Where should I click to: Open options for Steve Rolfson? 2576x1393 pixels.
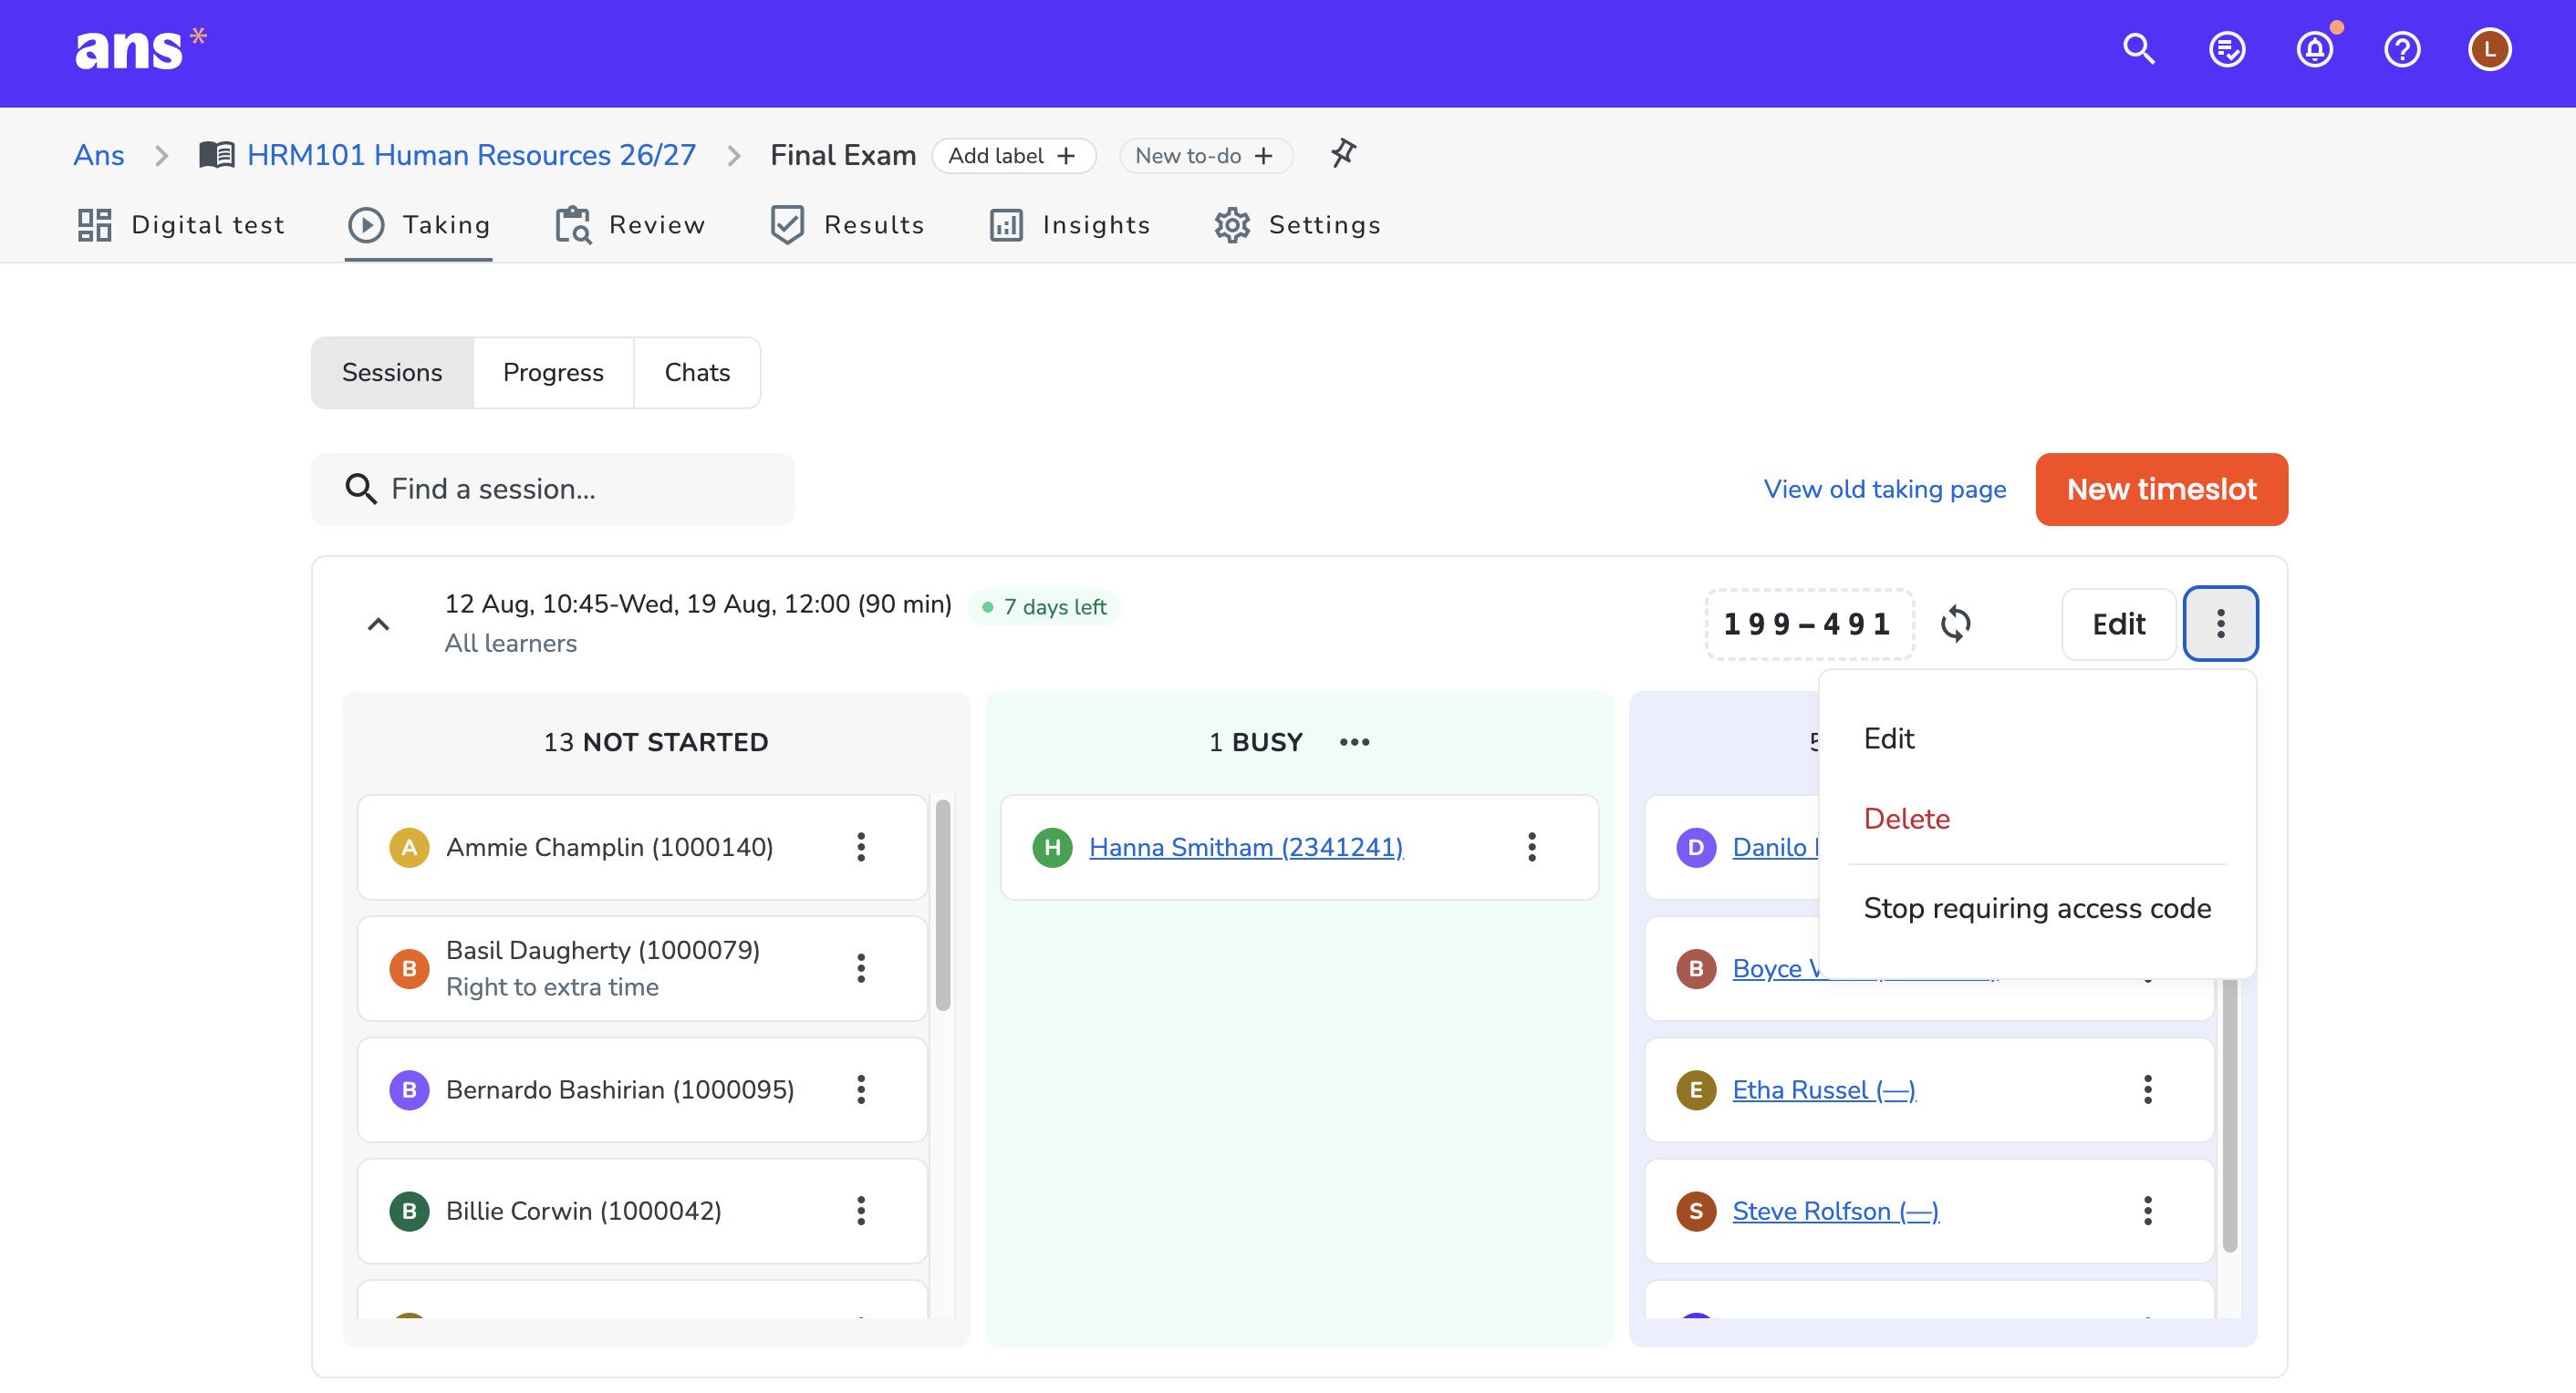(x=2148, y=1210)
